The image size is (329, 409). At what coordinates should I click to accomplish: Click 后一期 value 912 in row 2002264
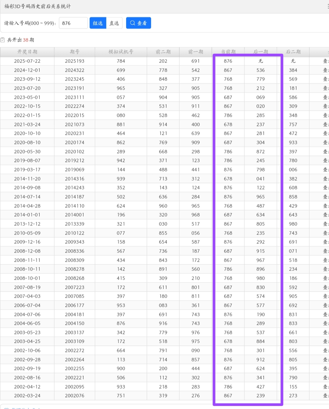click(260, 360)
